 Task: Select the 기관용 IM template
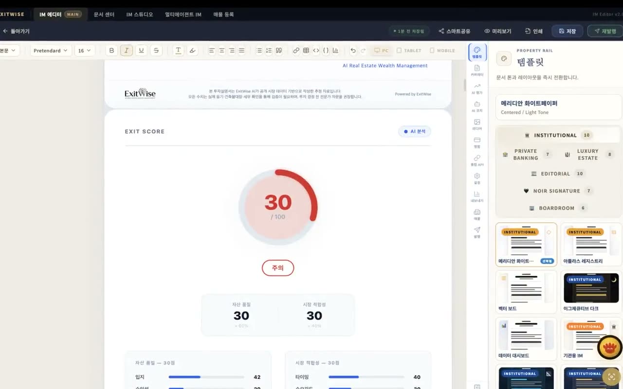point(591,339)
